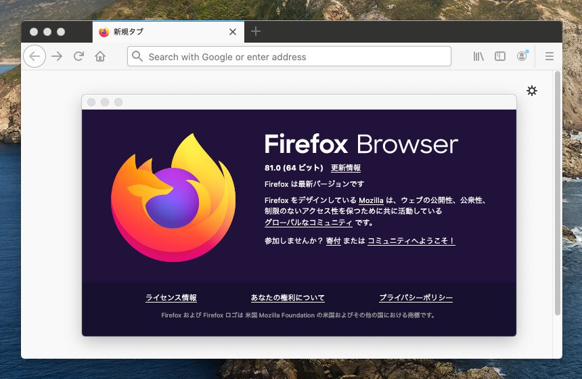Open a new tab with plus button
The height and width of the screenshot is (379, 582).
coord(256,31)
